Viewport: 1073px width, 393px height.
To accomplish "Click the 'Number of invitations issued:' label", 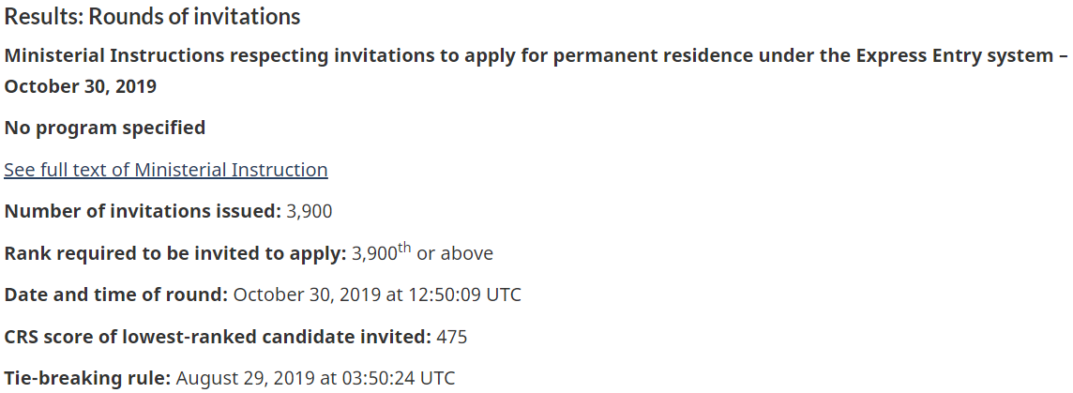I will (x=143, y=212).
